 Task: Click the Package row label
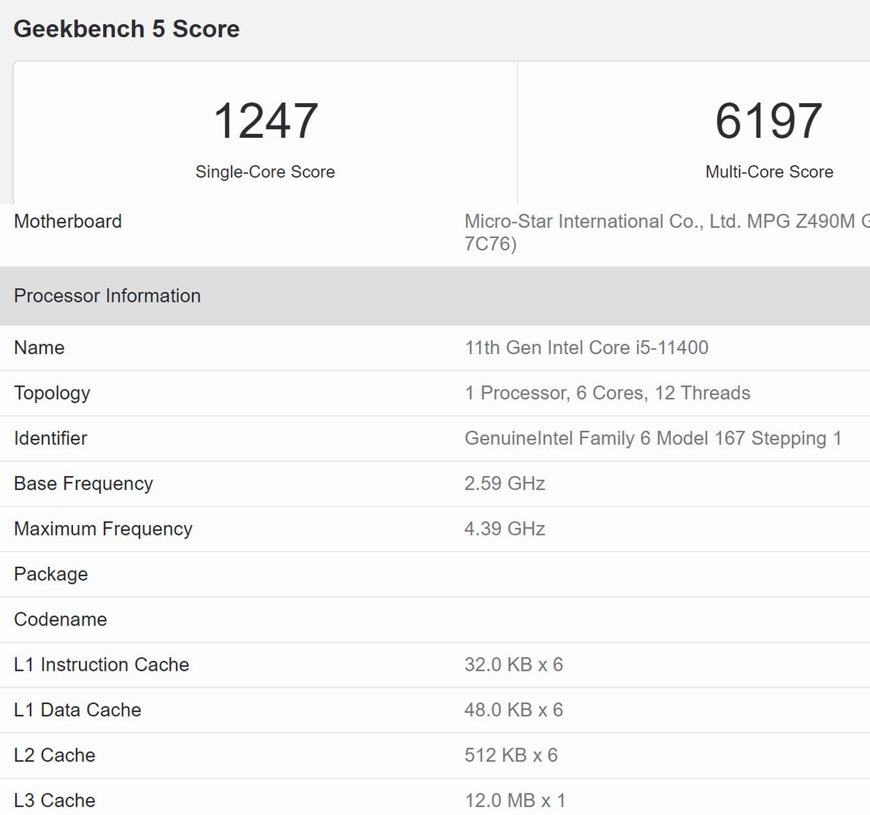click(51, 574)
